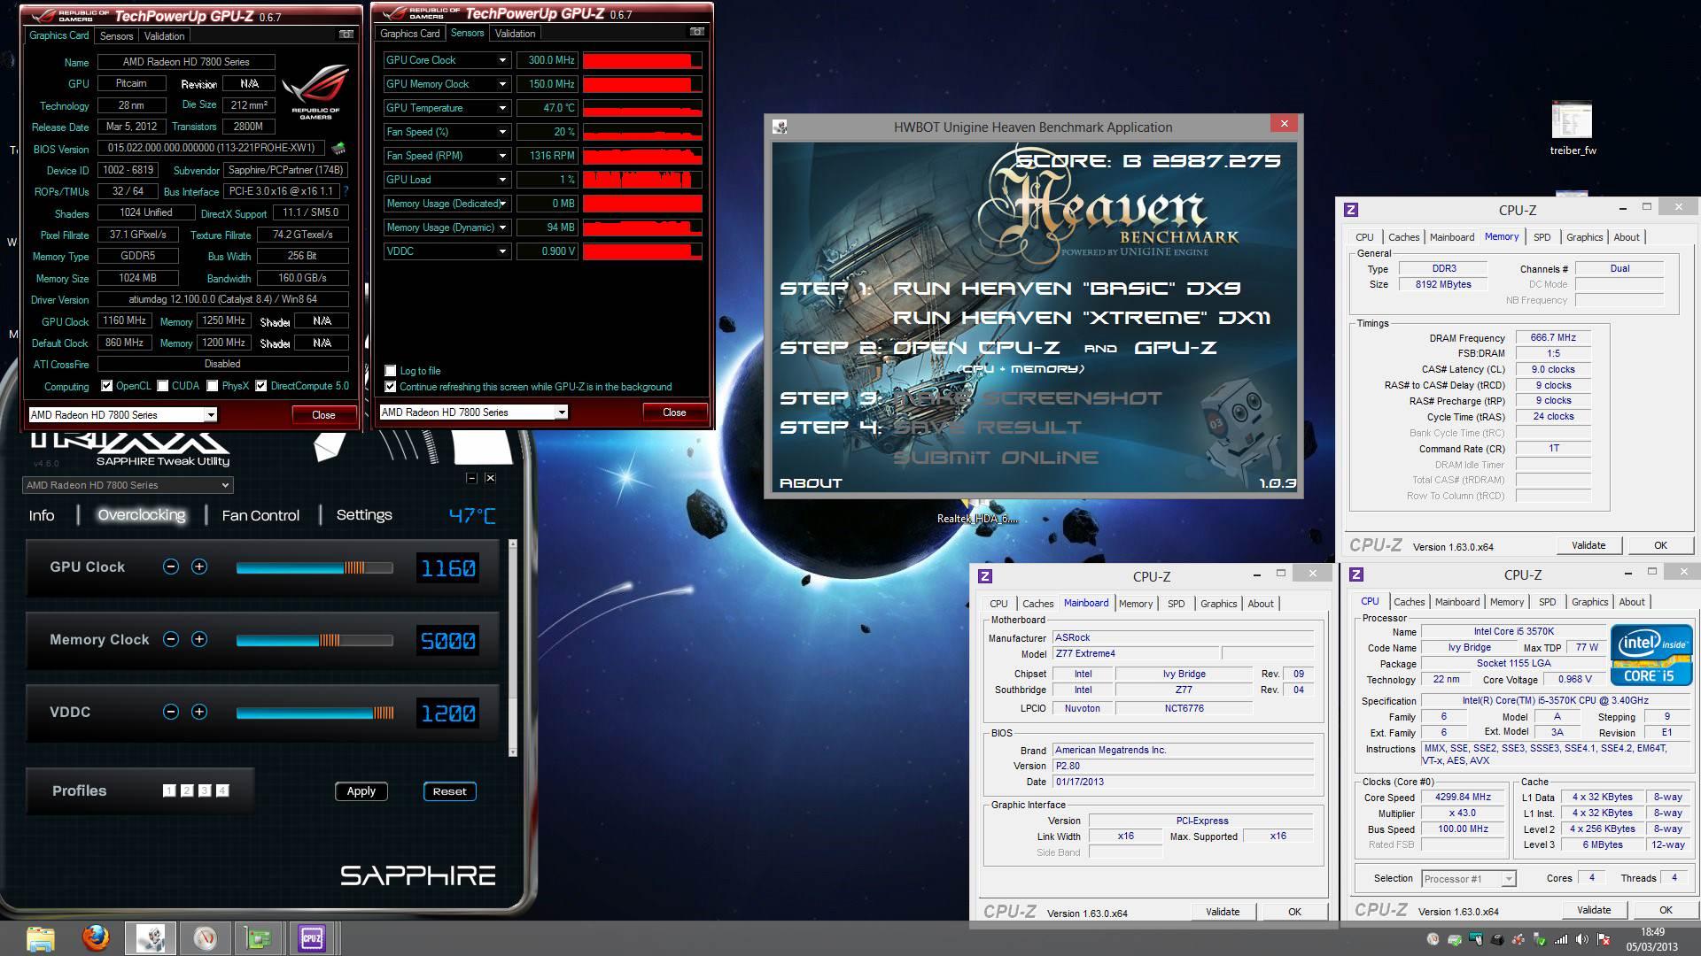Open the Info tab in TriXX

[42, 515]
